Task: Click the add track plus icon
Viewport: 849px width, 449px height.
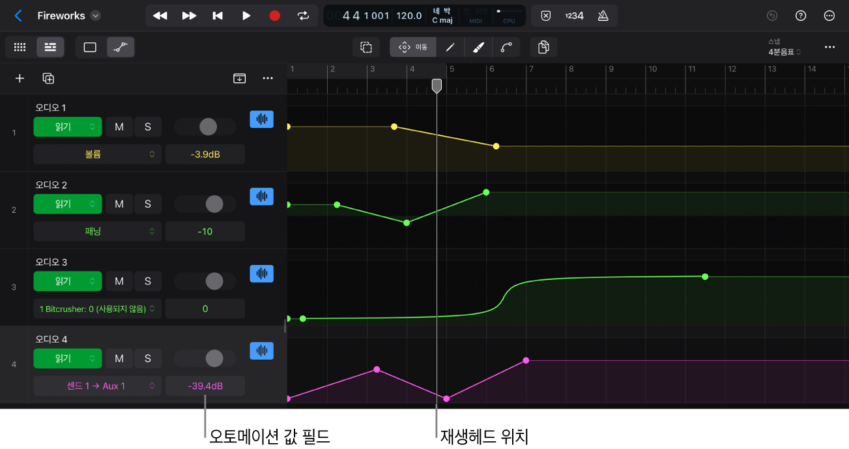Action: click(x=20, y=78)
